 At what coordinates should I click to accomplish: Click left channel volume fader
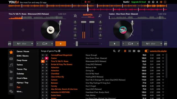84,22
